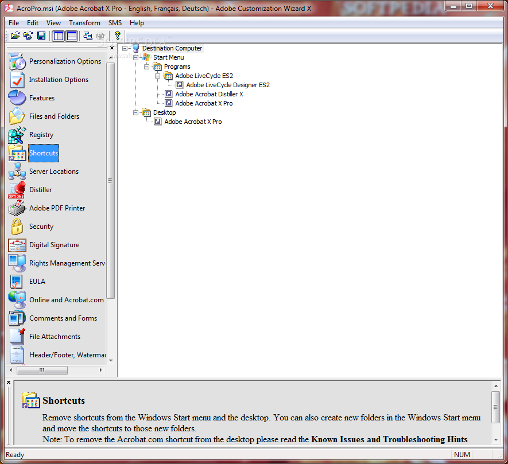Screen dimensions: 508x464
Task: Toggle the navigation bar view icon
Action: point(59,36)
